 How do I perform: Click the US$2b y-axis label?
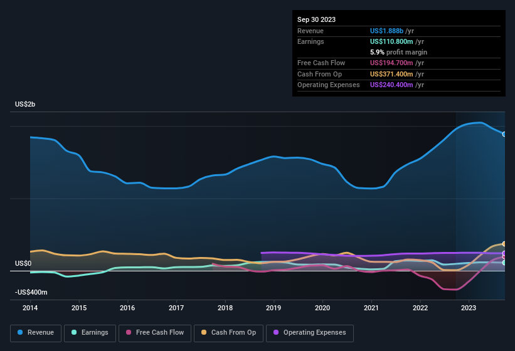tap(25, 104)
